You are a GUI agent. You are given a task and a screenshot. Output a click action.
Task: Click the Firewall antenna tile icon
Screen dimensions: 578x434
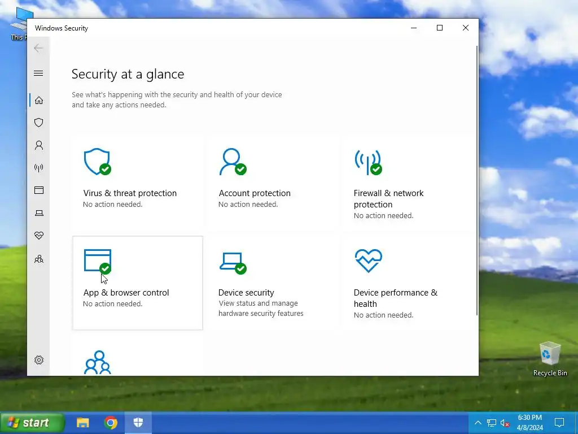tap(368, 162)
